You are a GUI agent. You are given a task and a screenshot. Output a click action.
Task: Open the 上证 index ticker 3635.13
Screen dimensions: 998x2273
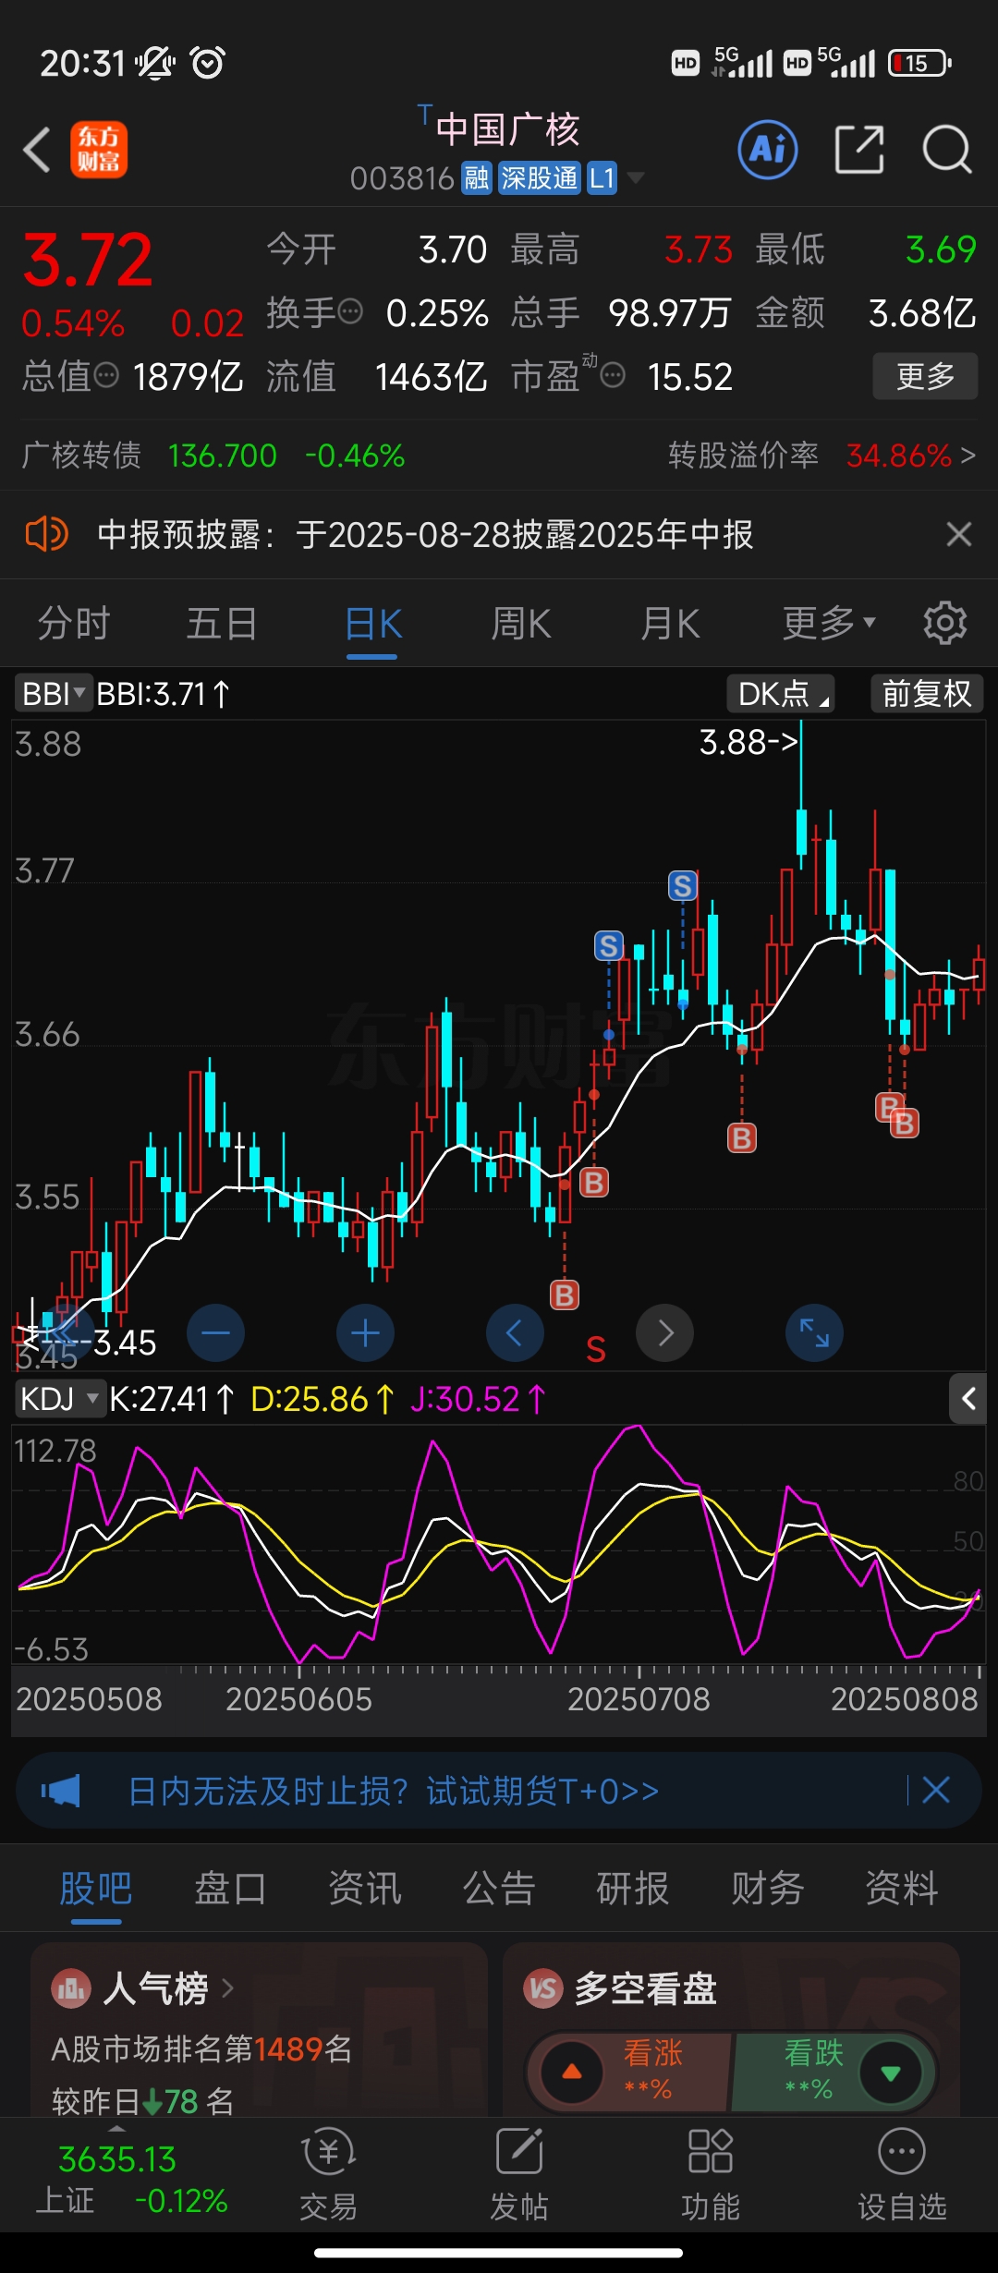[131, 2178]
